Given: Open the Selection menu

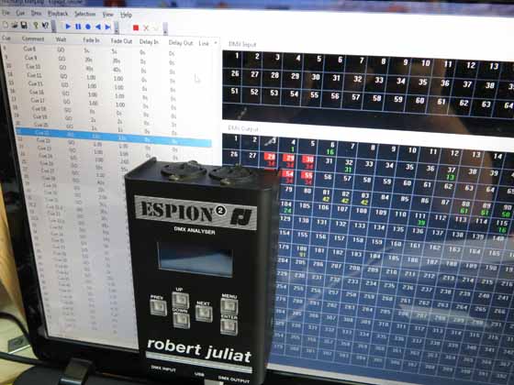Looking at the screenshot, I should click(84, 14).
